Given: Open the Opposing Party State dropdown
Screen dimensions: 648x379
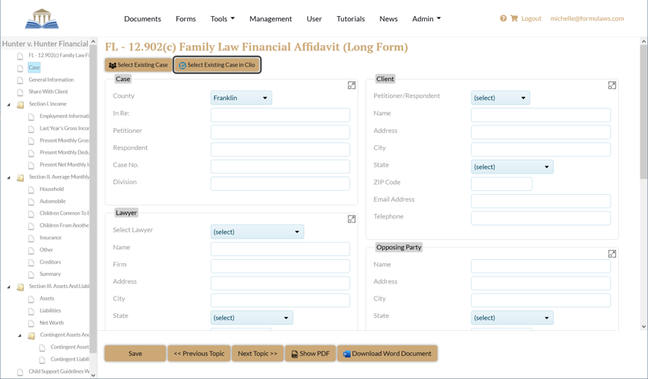Looking at the screenshot, I should pyautogui.click(x=512, y=318).
